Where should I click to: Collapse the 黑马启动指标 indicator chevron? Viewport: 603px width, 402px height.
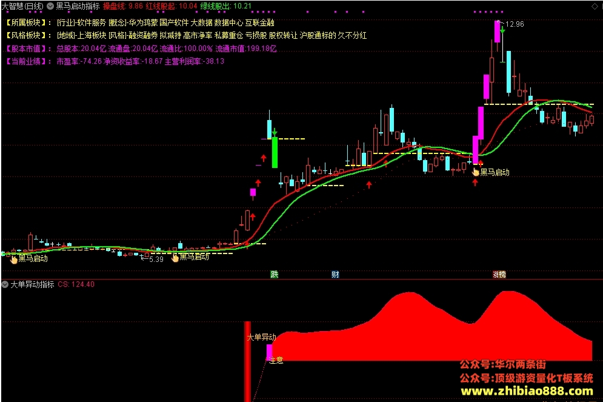(x=50, y=6)
